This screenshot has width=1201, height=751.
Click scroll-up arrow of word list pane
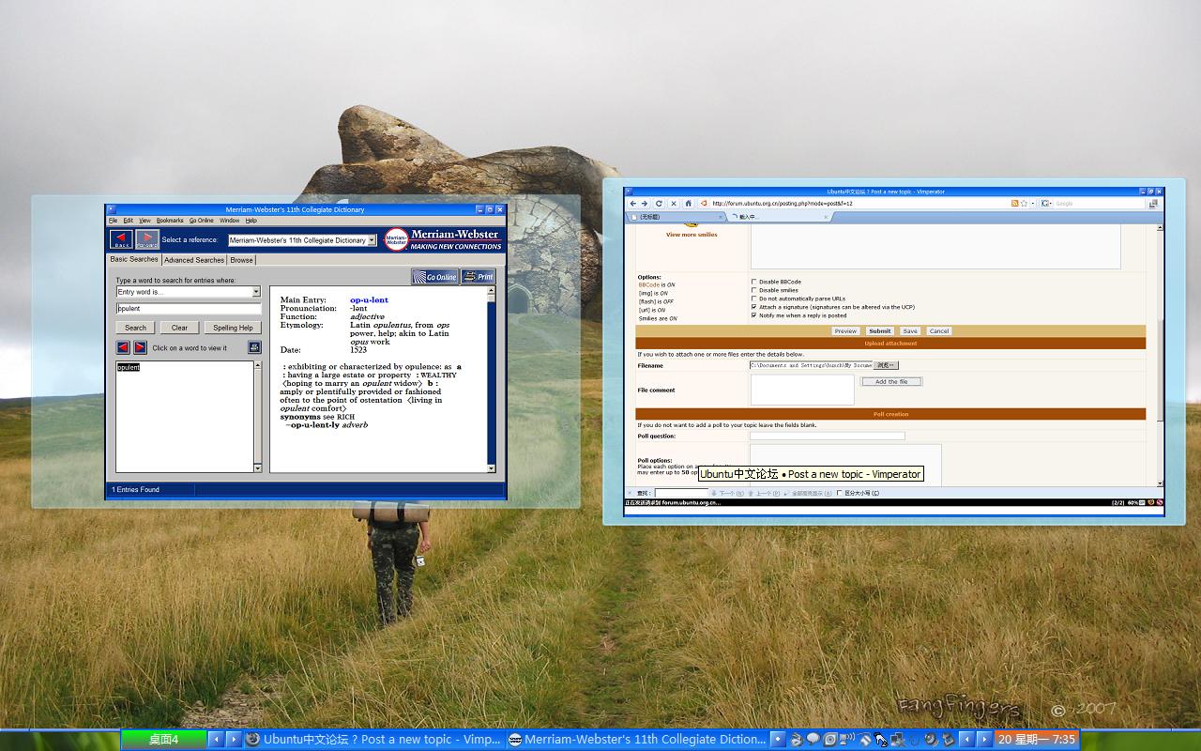coord(258,366)
